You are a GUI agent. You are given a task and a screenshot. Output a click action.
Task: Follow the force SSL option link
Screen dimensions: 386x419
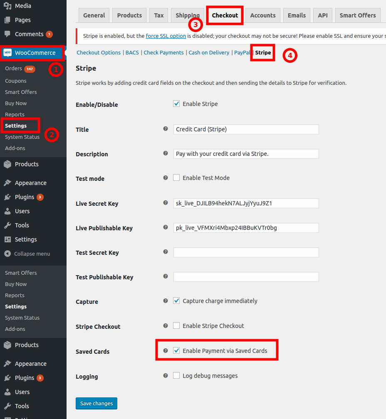(x=166, y=36)
